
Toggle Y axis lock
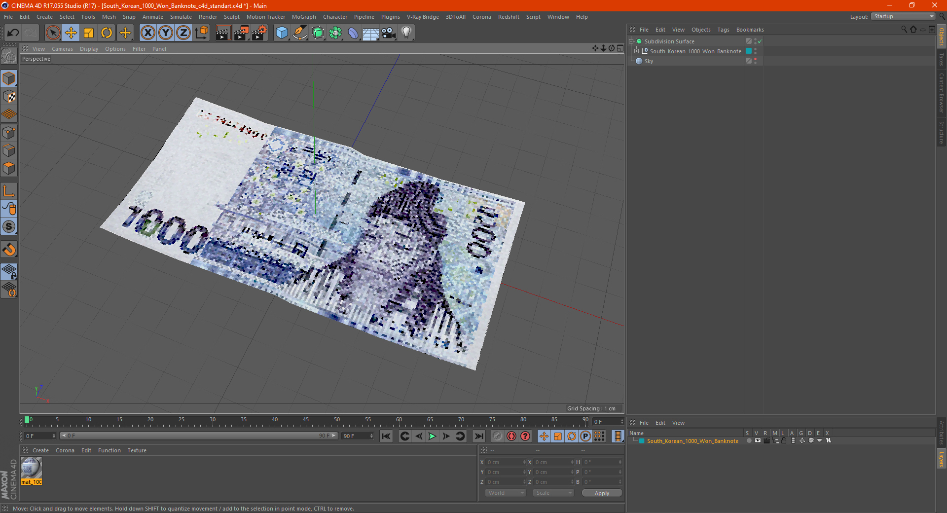click(x=166, y=33)
